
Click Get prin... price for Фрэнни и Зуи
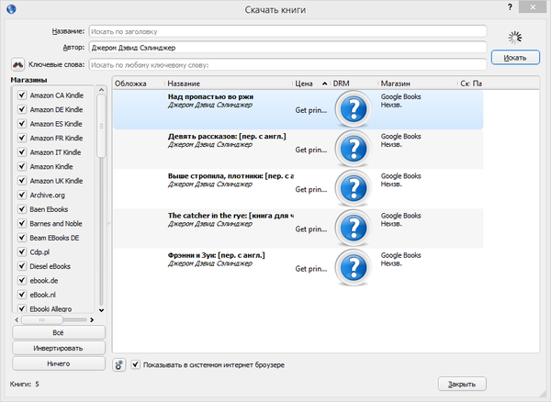click(x=311, y=269)
